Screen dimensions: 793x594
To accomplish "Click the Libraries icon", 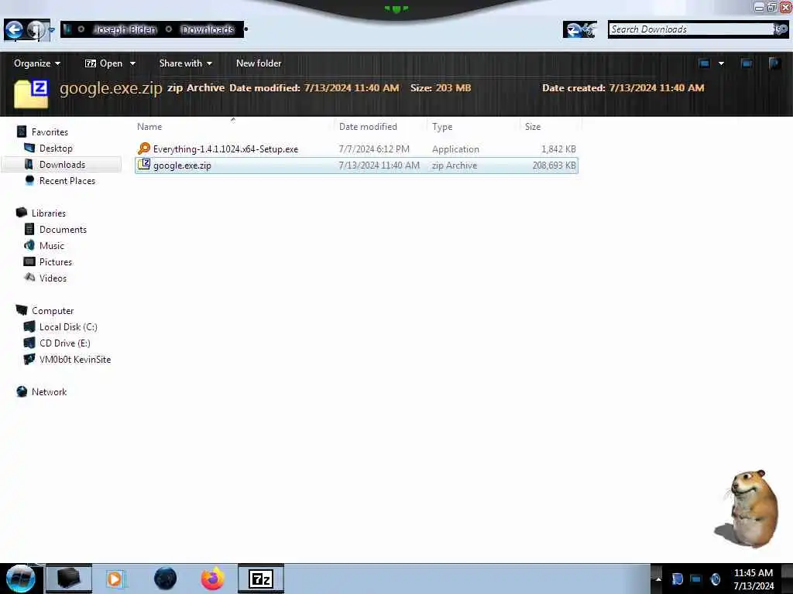I will 21,213.
